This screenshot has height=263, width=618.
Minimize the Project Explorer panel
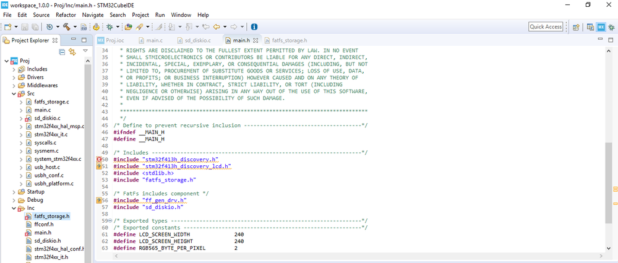pyautogui.click(x=74, y=40)
